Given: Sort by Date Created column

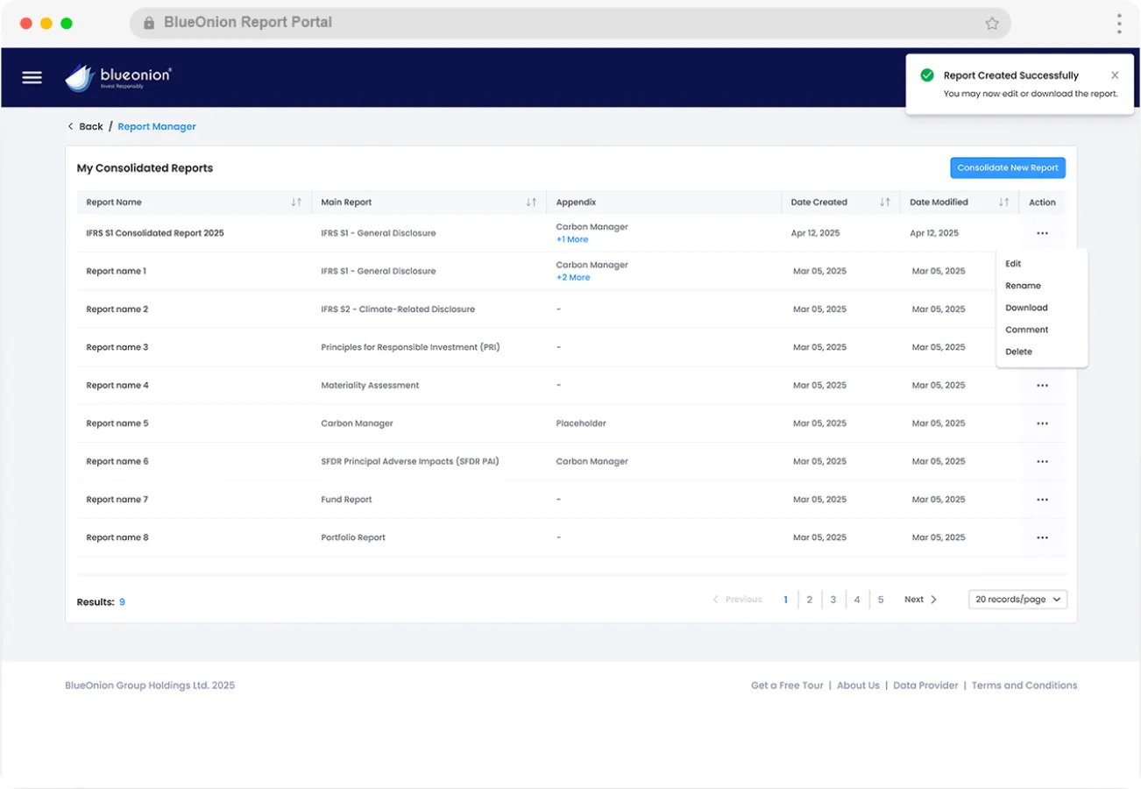Looking at the screenshot, I should 885,203.
